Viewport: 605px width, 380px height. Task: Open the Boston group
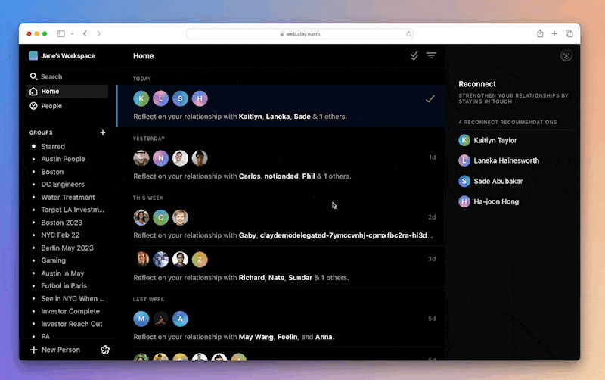click(52, 172)
